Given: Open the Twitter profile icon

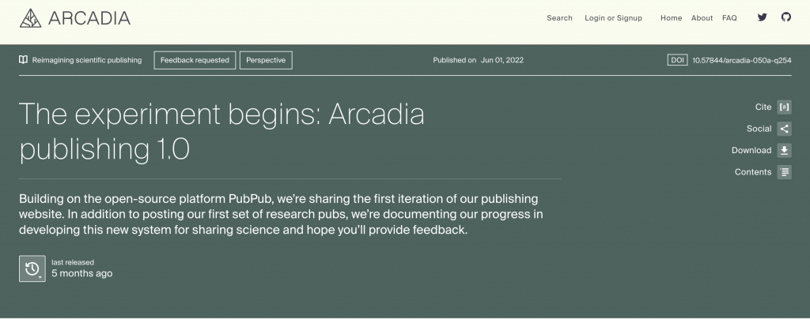Looking at the screenshot, I should [x=762, y=17].
